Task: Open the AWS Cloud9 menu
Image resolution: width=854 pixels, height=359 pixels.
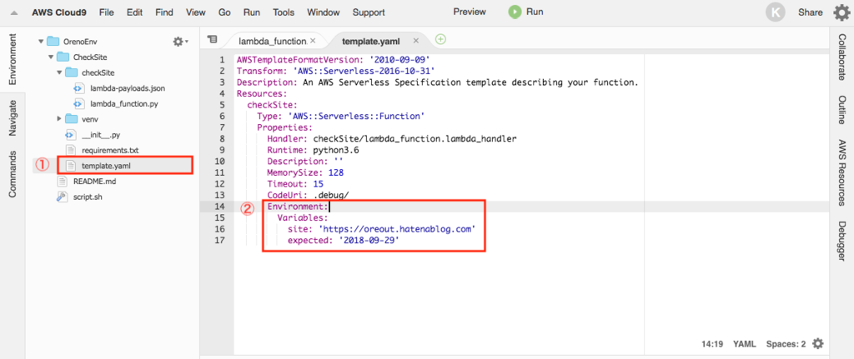Action: click(x=58, y=12)
